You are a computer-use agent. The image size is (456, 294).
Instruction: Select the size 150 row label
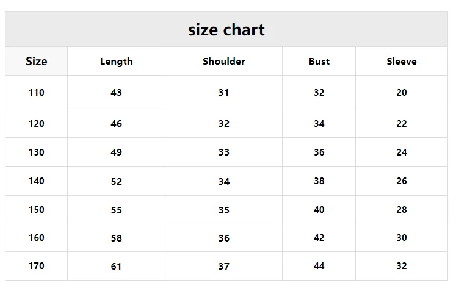tap(37, 209)
